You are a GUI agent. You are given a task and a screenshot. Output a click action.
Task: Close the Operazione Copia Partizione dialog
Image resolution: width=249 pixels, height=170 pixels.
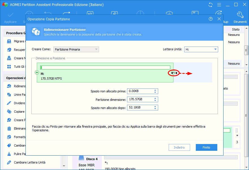(x=219, y=19)
